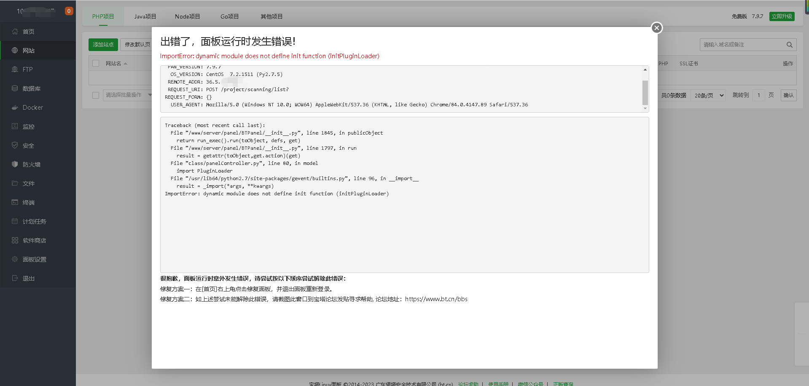Screen dimensions: 809x386
Task: Click the request info scrollbar thumb
Action: pyautogui.click(x=645, y=92)
